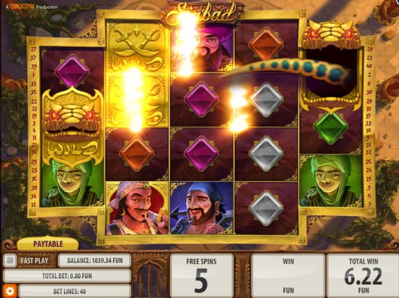
Task: Adjust the Total Bet field
Action: tap(67, 276)
